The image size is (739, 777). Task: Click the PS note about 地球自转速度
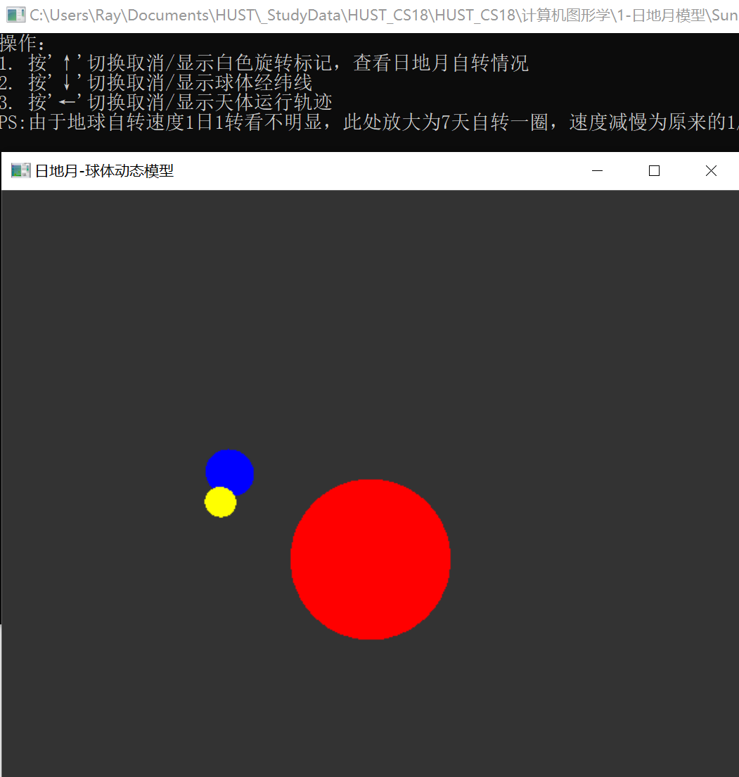(x=369, y=122)
